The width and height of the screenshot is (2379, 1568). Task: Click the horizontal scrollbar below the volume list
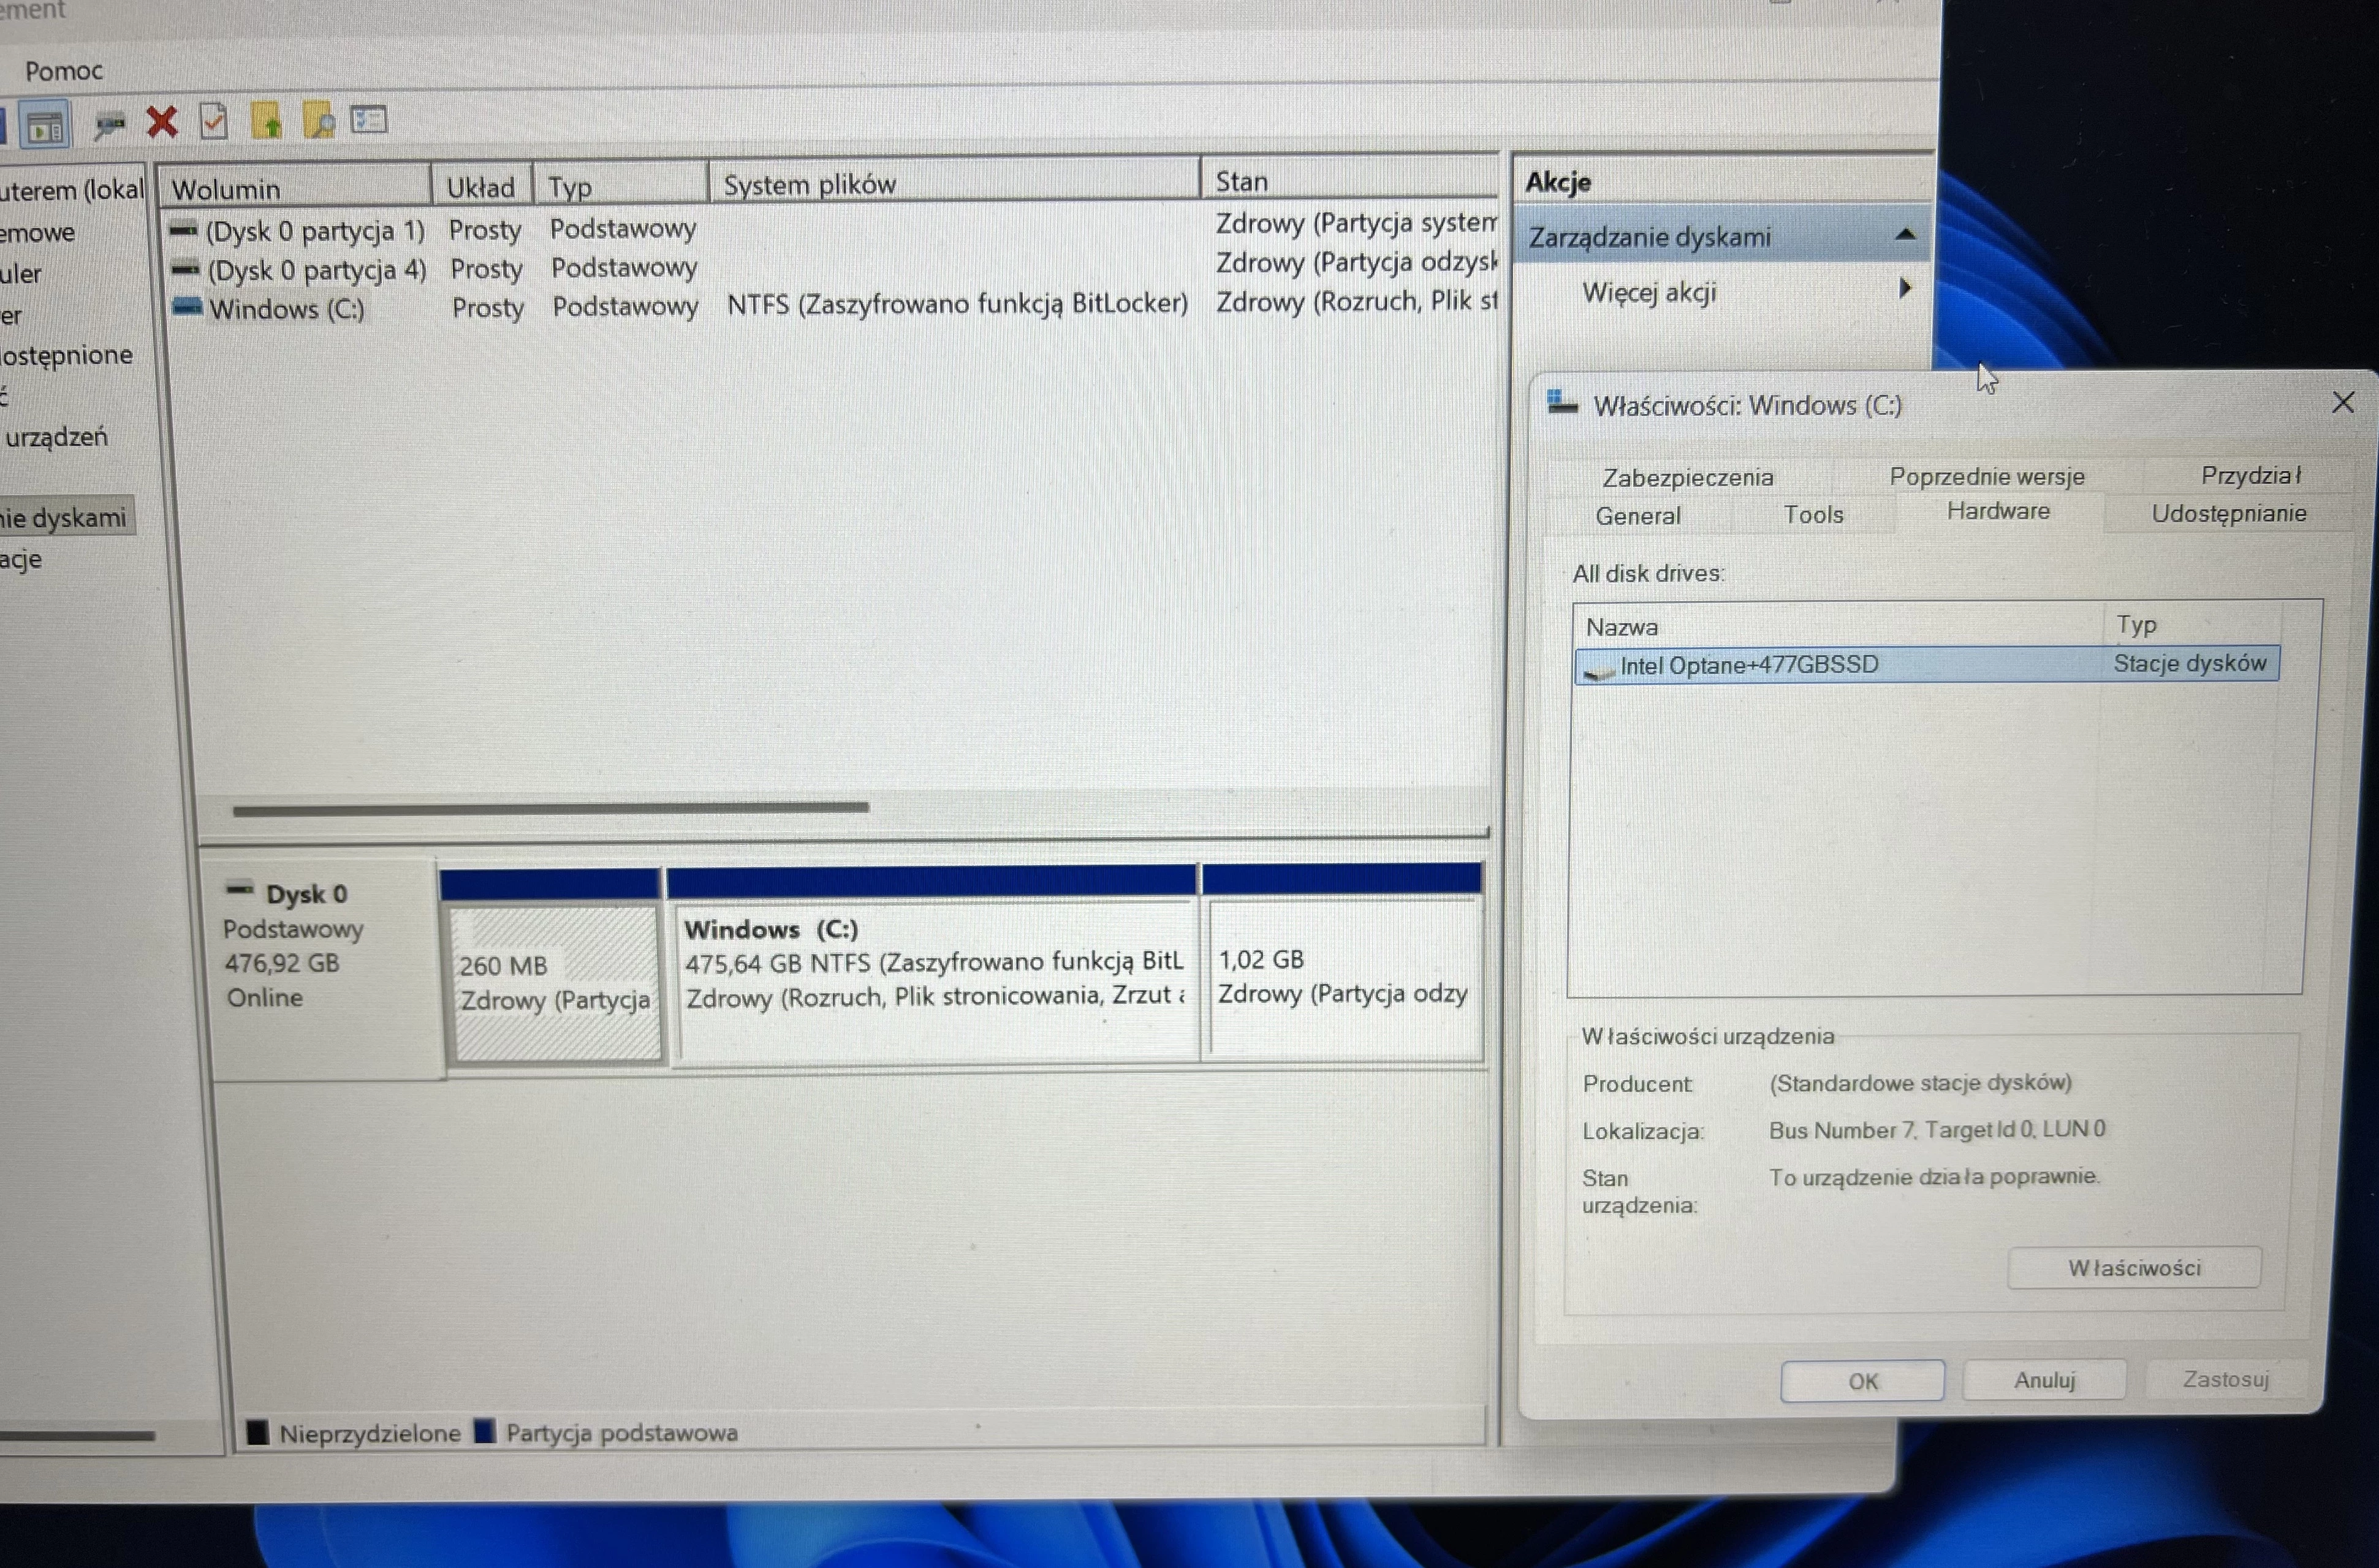click(x=550, y=808)
